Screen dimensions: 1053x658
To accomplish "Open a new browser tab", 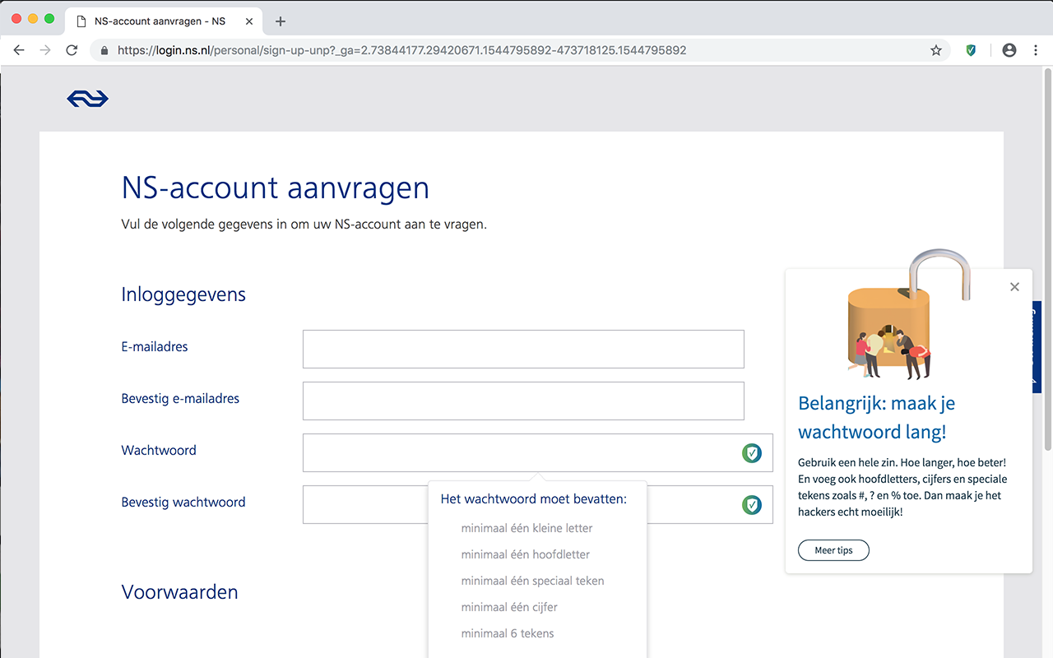I will coord(281,21).
